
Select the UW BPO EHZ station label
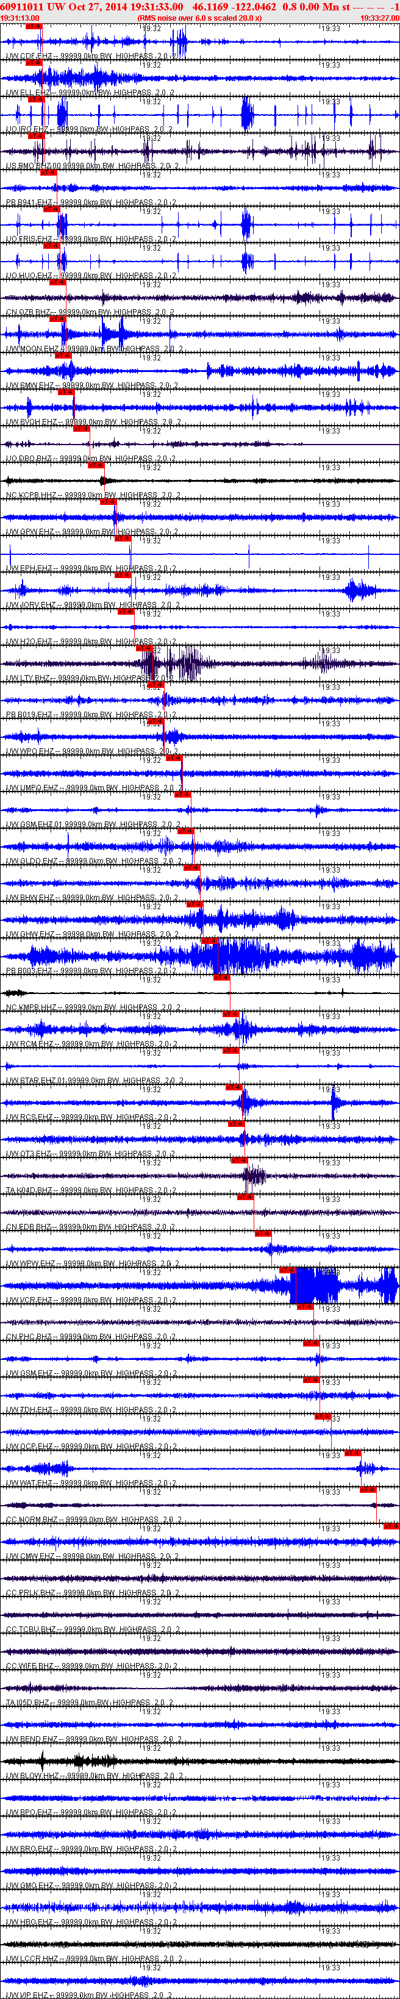coord(91,1813)
